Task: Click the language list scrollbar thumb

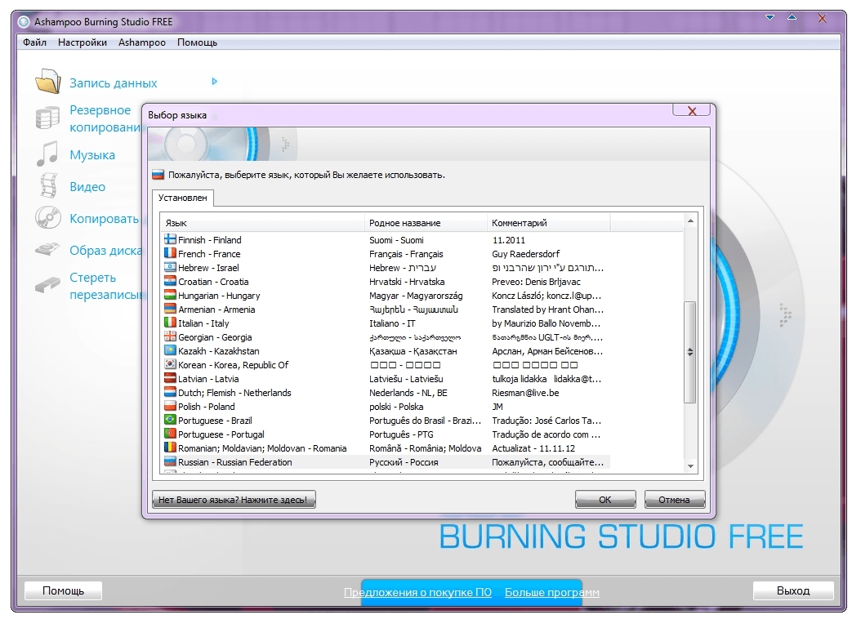Action: [690, 352]
